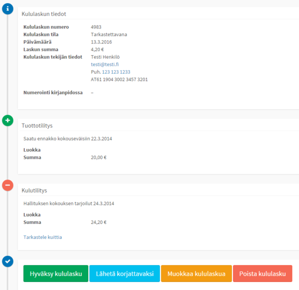Click the Kululaskun tiedot section header

pos(43,14)
